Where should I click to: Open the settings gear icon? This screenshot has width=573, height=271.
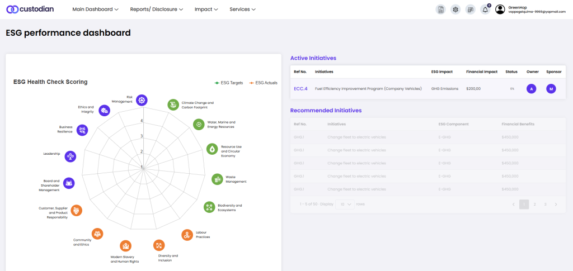(455, 9)
